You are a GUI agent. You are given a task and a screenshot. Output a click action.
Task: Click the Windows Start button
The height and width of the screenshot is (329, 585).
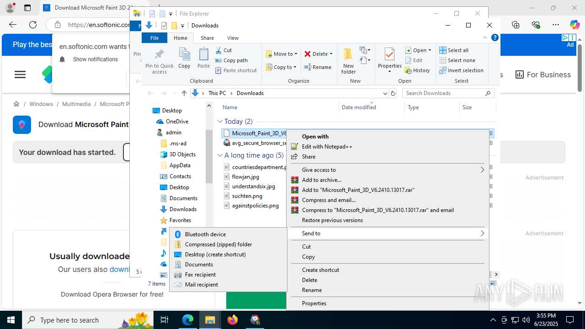[11, 320]
